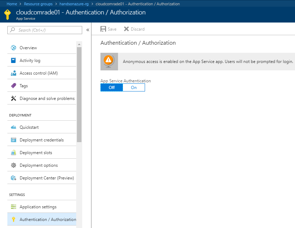295x228 pixels.
Task: Click the Authentication / Authorization page heading
Action: click(x=138, y=43)
